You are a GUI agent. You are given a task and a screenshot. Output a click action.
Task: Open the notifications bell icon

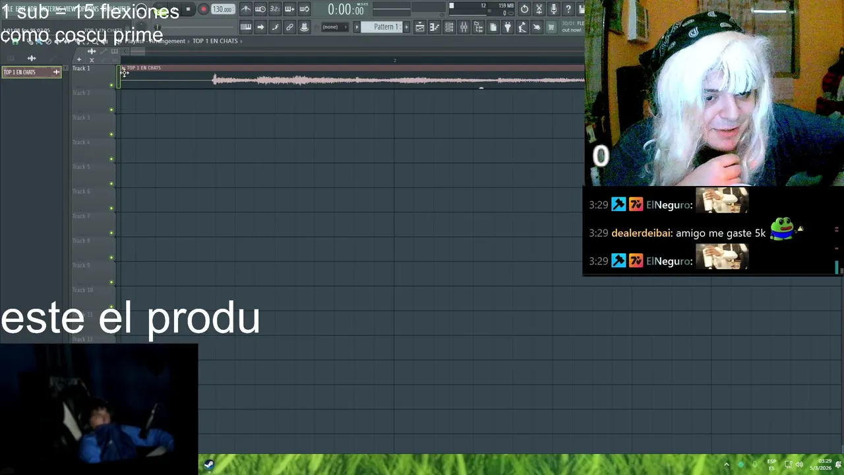tap(838, 464)
